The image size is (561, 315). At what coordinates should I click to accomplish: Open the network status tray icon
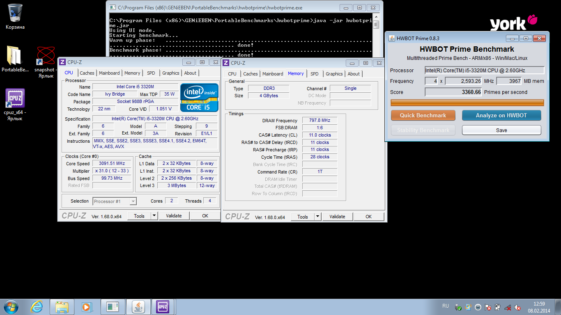tap(508, 307)
